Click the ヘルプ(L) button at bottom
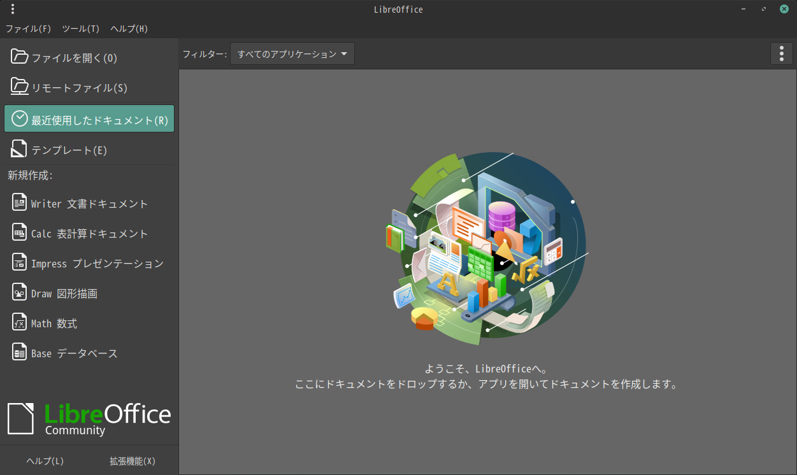This screenshot has height=475, width=797. (x=45, y=461)
